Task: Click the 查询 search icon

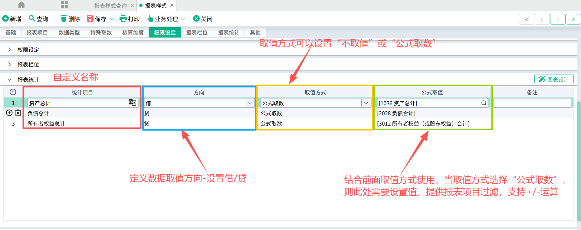Action: click(32, 18)
